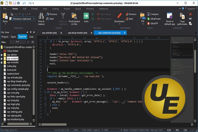Expand the wp-admin folder
This screenshot has height=132, width=198.
pyautogui.click(x=2, y=55)
